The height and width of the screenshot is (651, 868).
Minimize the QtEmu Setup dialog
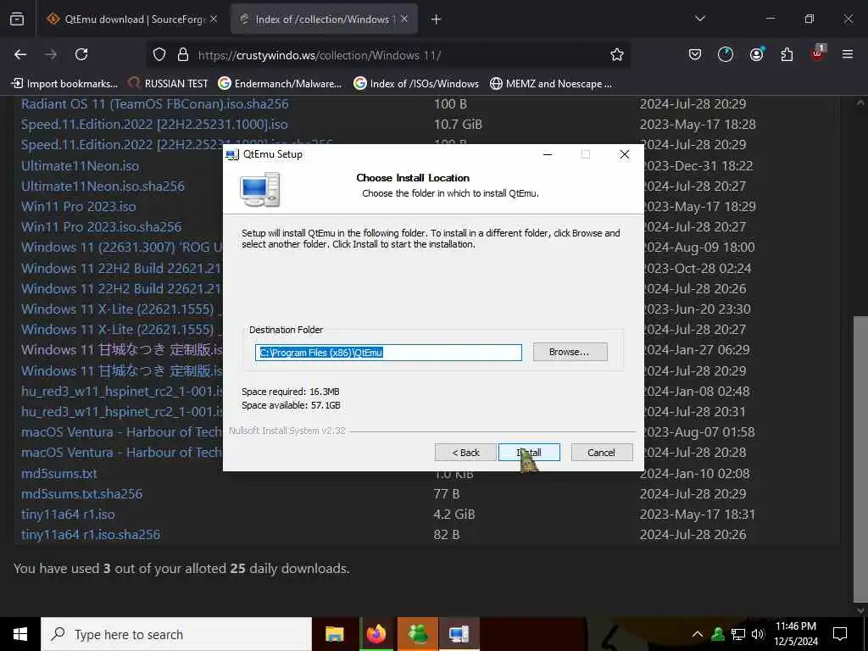click(x=548, y=154)
